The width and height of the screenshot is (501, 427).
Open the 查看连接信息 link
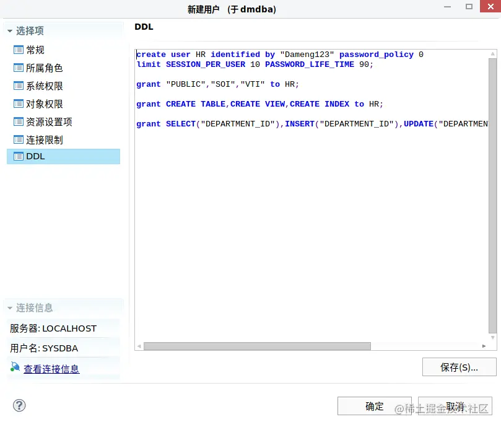coord(51,368)
